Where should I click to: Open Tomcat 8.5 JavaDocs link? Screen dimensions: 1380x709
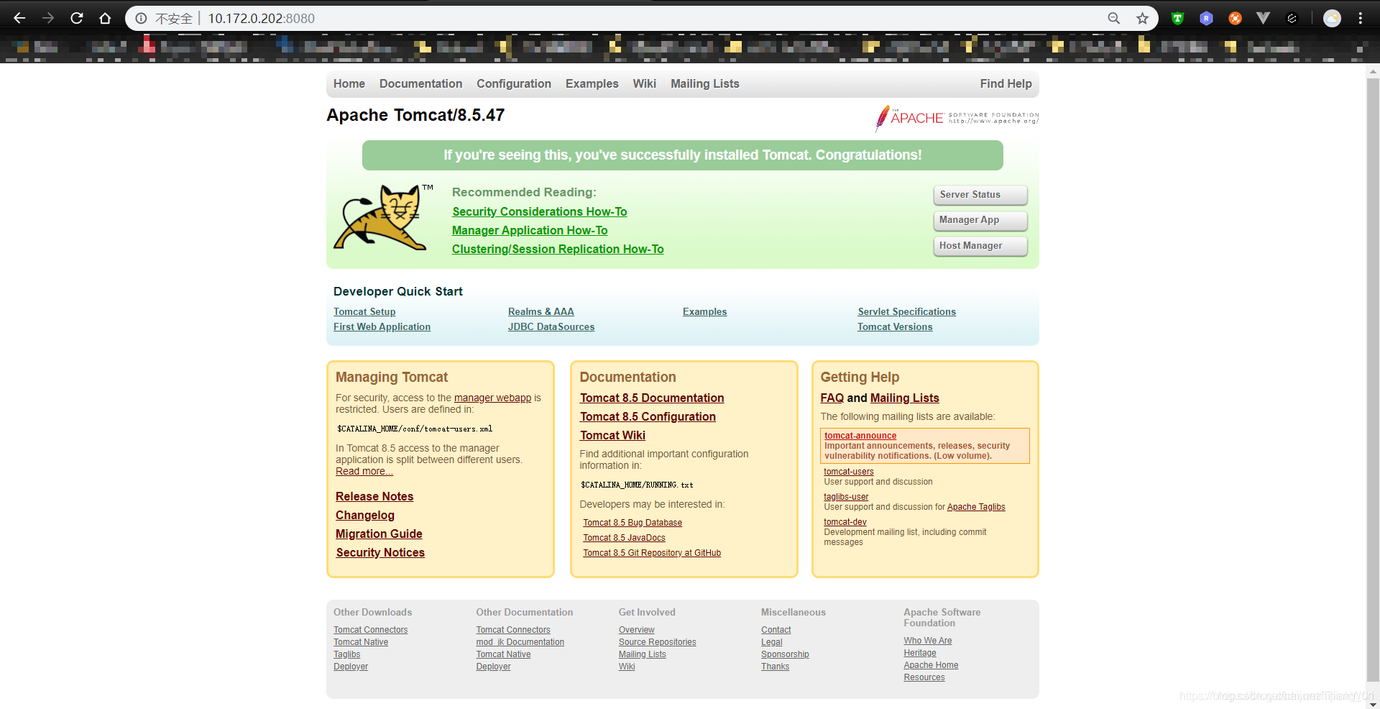(x=624, y=538)
